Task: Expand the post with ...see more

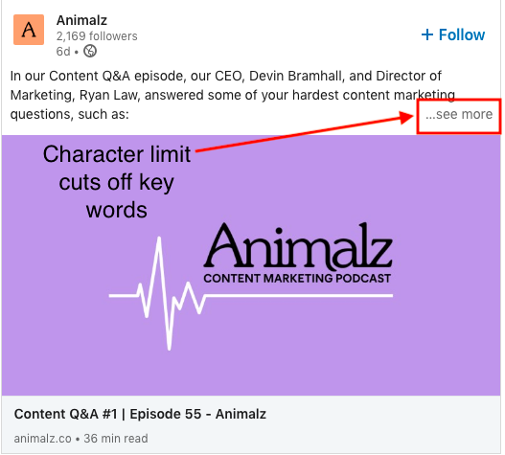Action: [459, 114]
